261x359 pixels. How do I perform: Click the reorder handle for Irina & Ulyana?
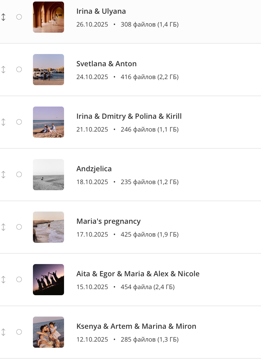[x=3, y=17]
